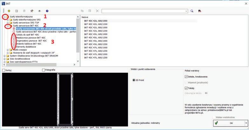Click folder icon of Szafa wisząca
This screenshot has height=130, width=249.
(x=11, y=50)
